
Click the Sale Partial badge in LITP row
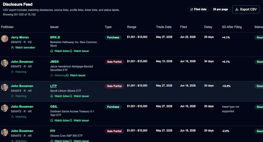click(x=114, y=86)
